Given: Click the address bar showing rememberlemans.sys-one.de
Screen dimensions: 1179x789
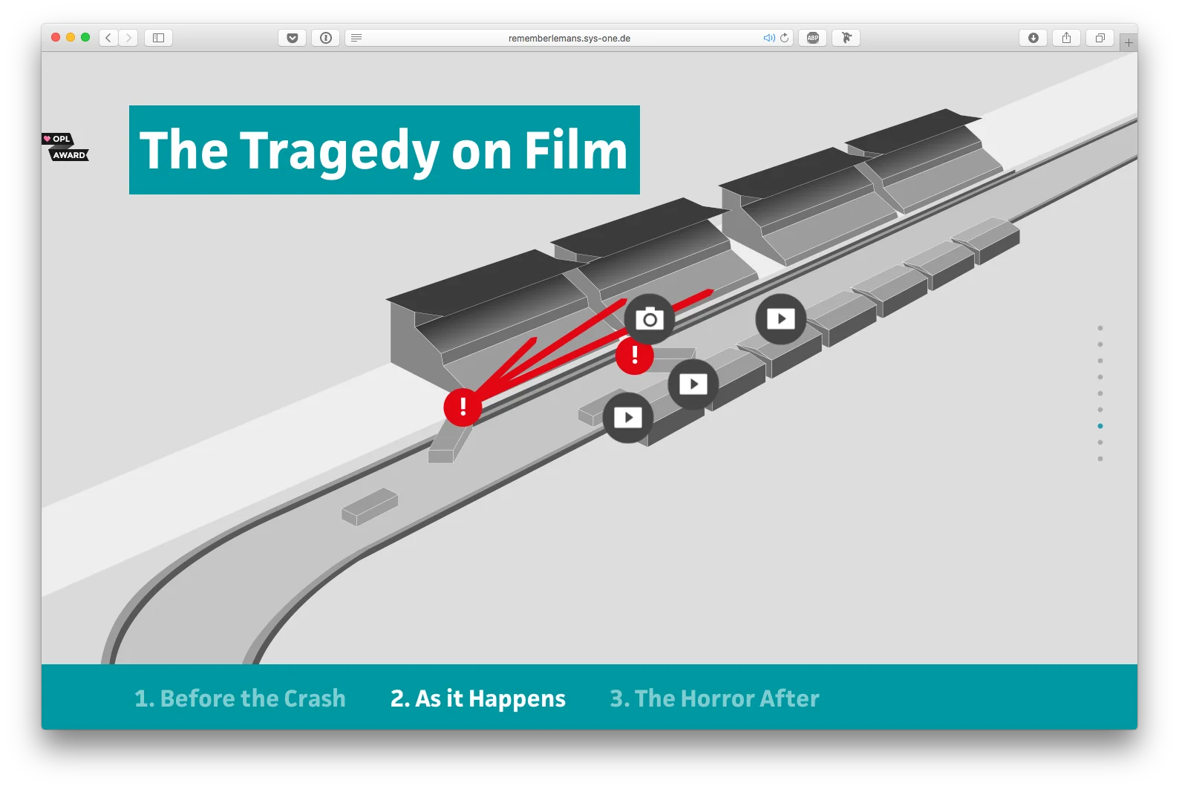Looking at the screenshot, I should tap(569, 38).
